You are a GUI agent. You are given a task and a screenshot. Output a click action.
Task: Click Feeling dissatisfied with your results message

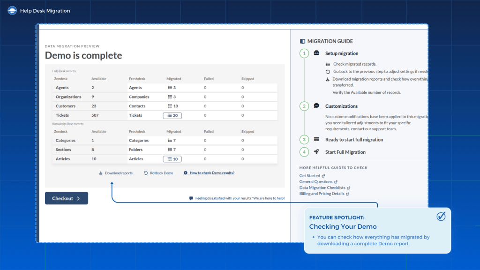tap(237, 198)
